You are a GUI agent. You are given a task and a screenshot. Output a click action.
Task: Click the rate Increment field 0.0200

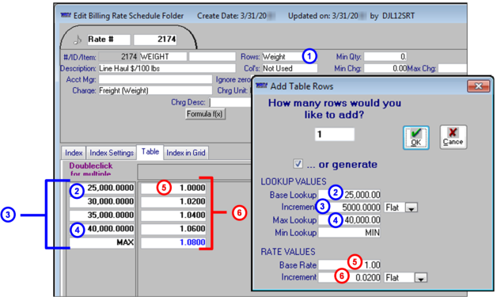pos(349,277)
